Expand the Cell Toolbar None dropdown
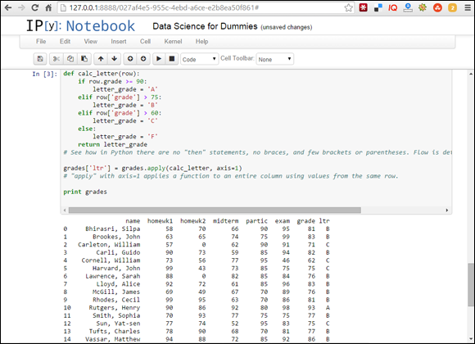475x344 pixels. pyautogui.click(x=274, y=59)
